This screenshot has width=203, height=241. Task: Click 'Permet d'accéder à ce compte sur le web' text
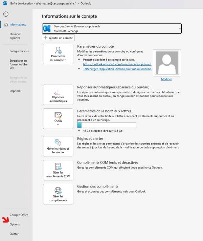tap(109, 60)
